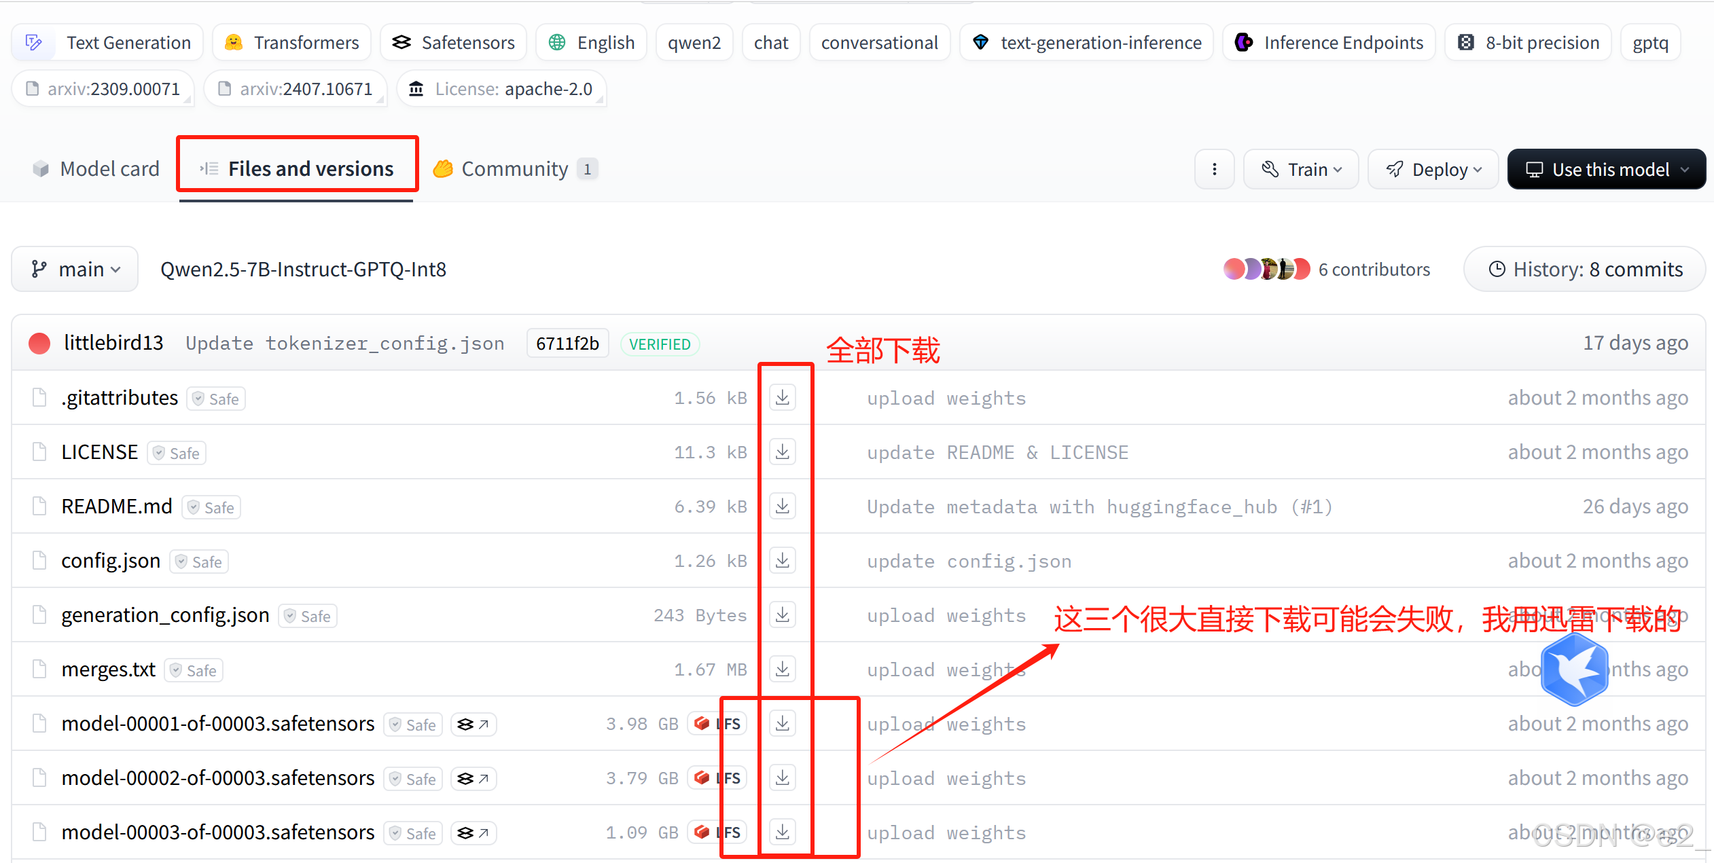This screenshot has height=863, width=1714.
Task: Click the Use this model button
Action: [1606, 169]
